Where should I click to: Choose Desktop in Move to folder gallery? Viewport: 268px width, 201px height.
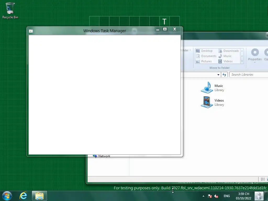[x=204, y=51]
